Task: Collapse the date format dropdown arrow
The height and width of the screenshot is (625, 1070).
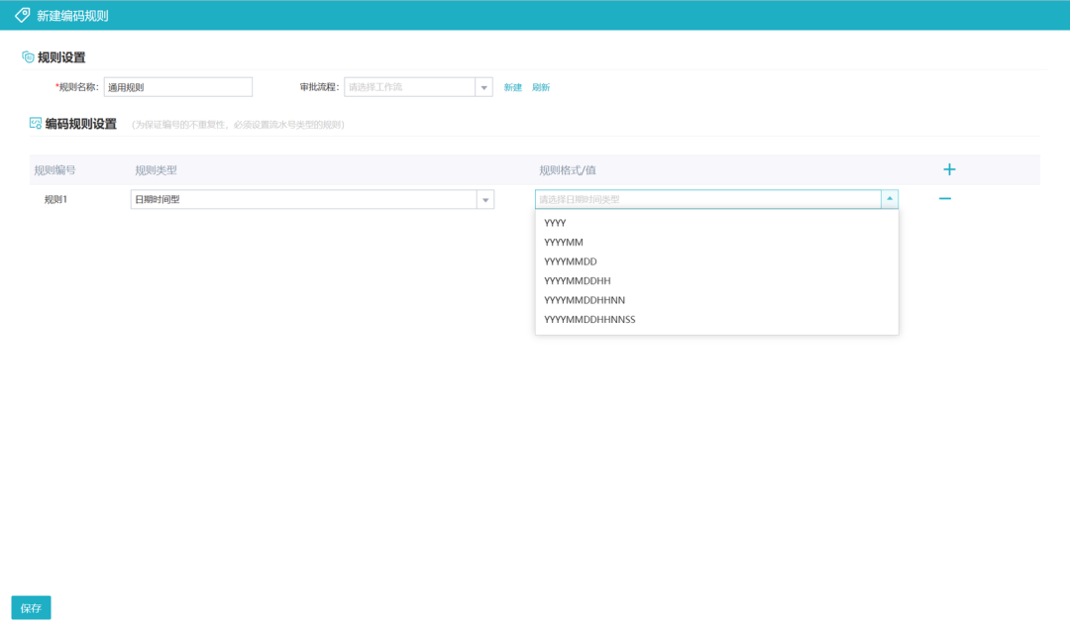Action: click(890, 199)
